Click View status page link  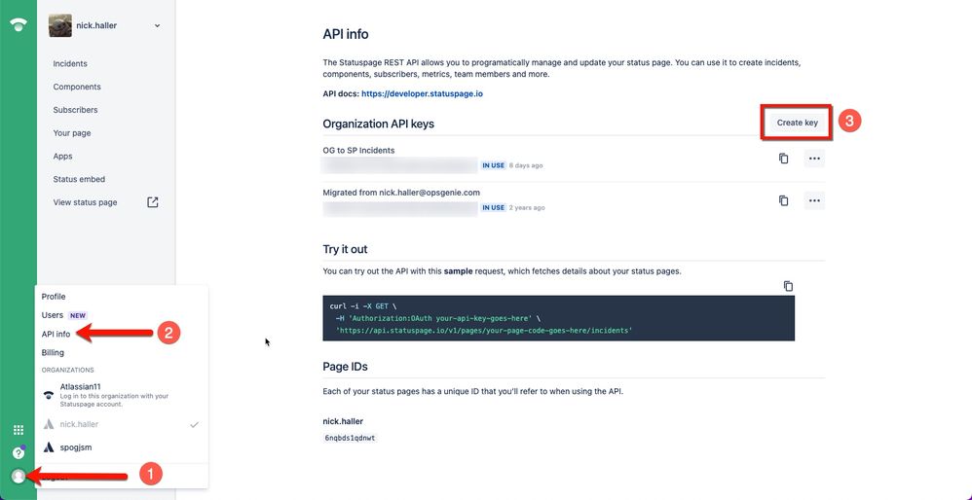[x=85, y=202]
